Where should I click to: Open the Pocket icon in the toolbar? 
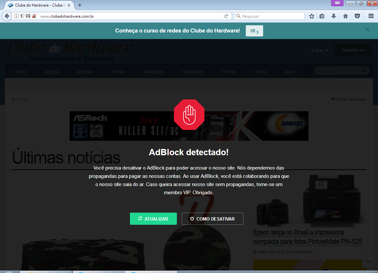click(x=357, y=16)
